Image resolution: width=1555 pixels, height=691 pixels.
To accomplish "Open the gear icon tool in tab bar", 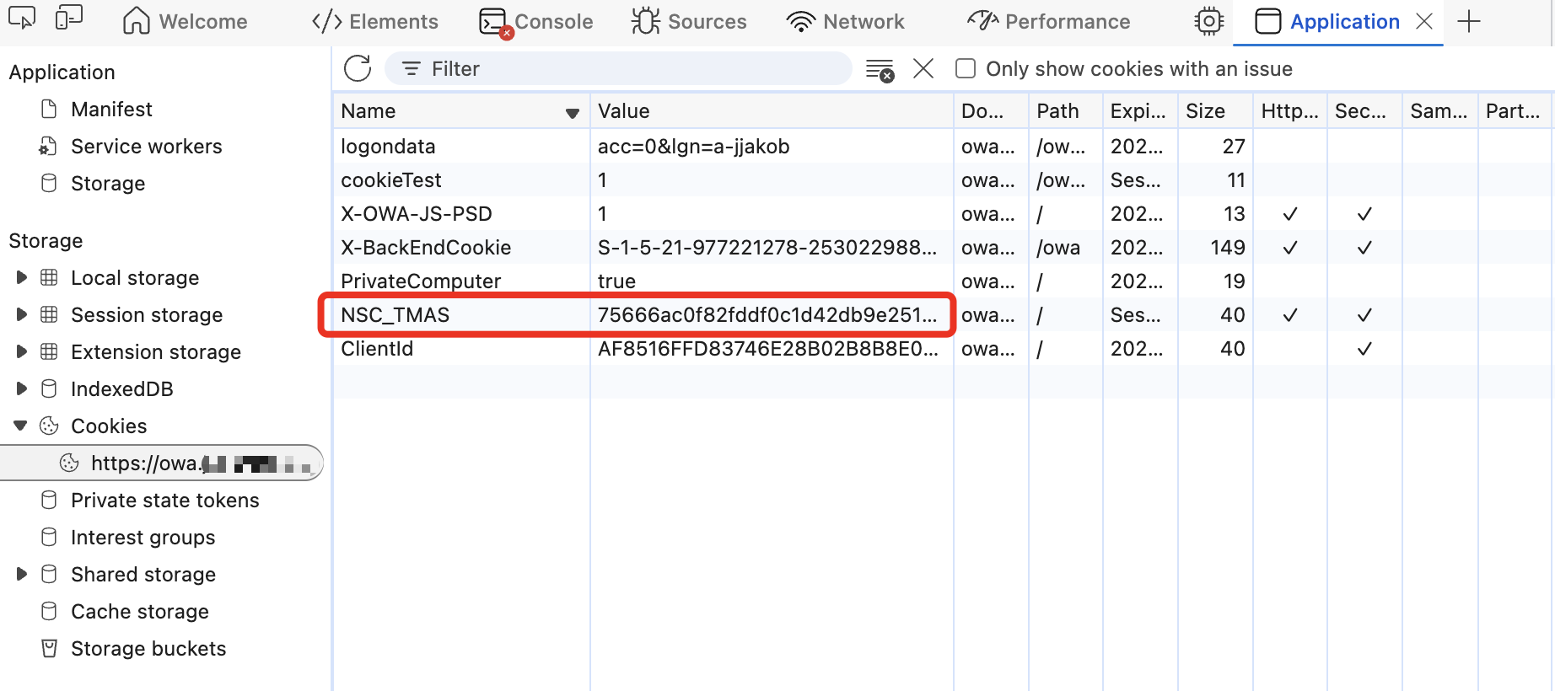I will click(1208, 21).
